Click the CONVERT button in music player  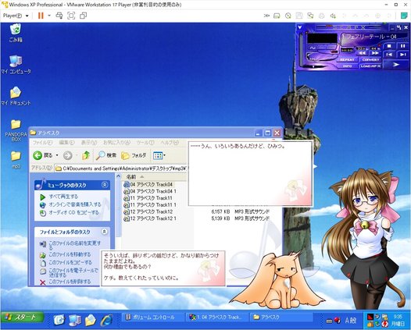[370, 60]
